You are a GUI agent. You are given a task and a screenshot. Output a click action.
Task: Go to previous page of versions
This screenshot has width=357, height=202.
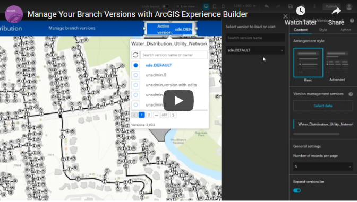point(134,115)
